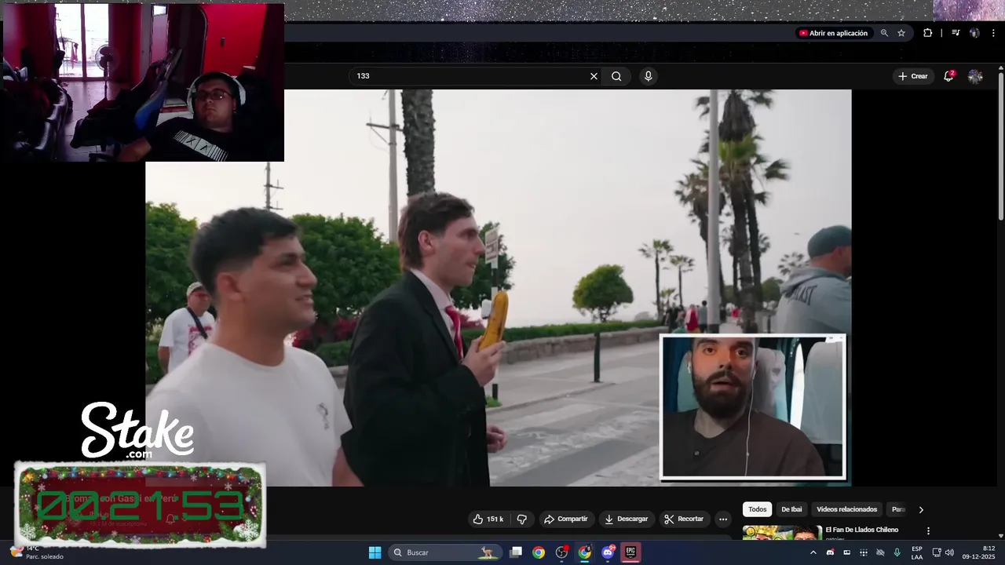Open Windows Start menu

coord(375,552)
